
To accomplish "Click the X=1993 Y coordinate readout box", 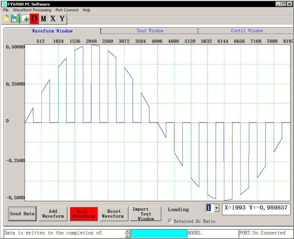I will (x=256, y=209).
